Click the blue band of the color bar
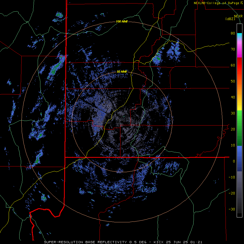This screenshot has width=244, height=244. point(239,158)
